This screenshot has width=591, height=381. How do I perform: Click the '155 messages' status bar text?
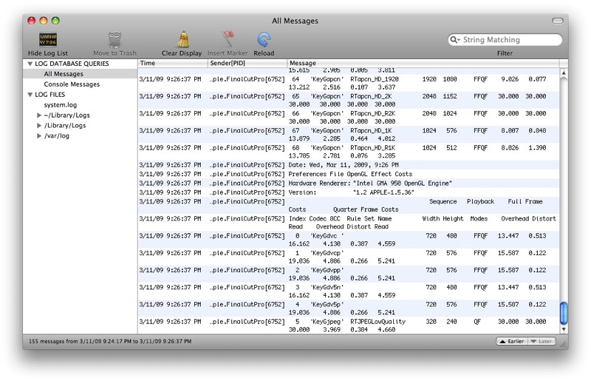[110, 341]
